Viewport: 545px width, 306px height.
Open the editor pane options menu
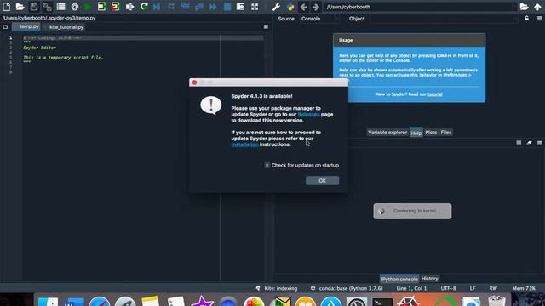(266, 26)
